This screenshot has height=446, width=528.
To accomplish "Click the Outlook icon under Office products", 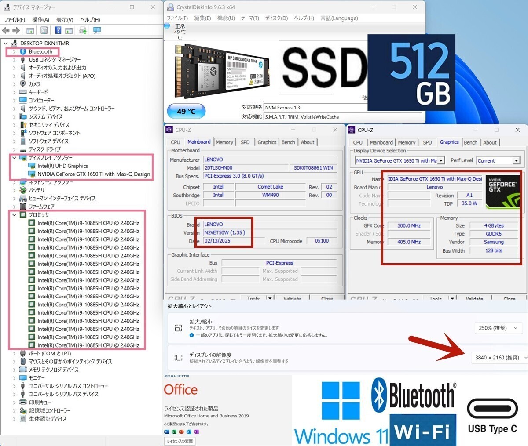I will 189,432.
